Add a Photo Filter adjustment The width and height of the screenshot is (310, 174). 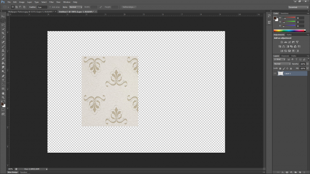click(x=291, y=46)
